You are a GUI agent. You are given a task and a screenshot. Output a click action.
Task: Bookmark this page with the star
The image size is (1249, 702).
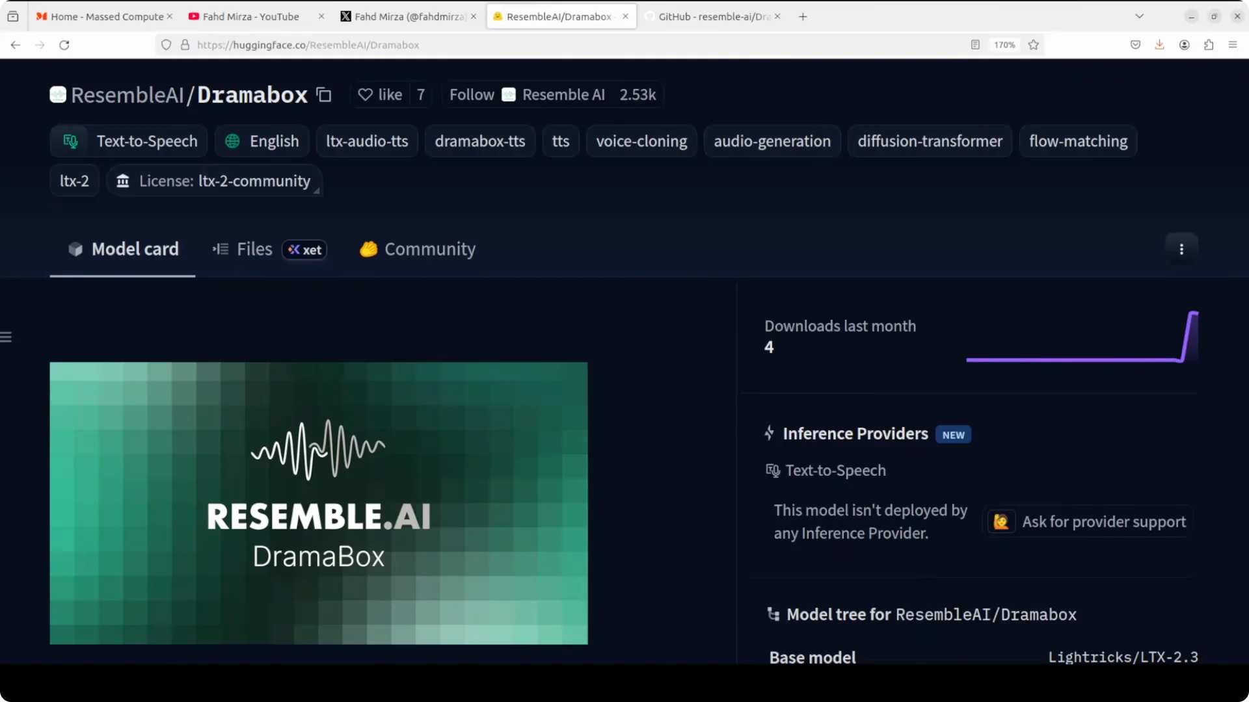[x=1034, y=45]
